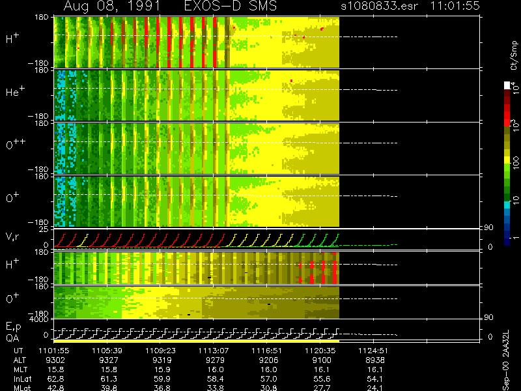
Task: Select the InLat value "62.8"
Action: pyautogui.click(x=56, y=379)
